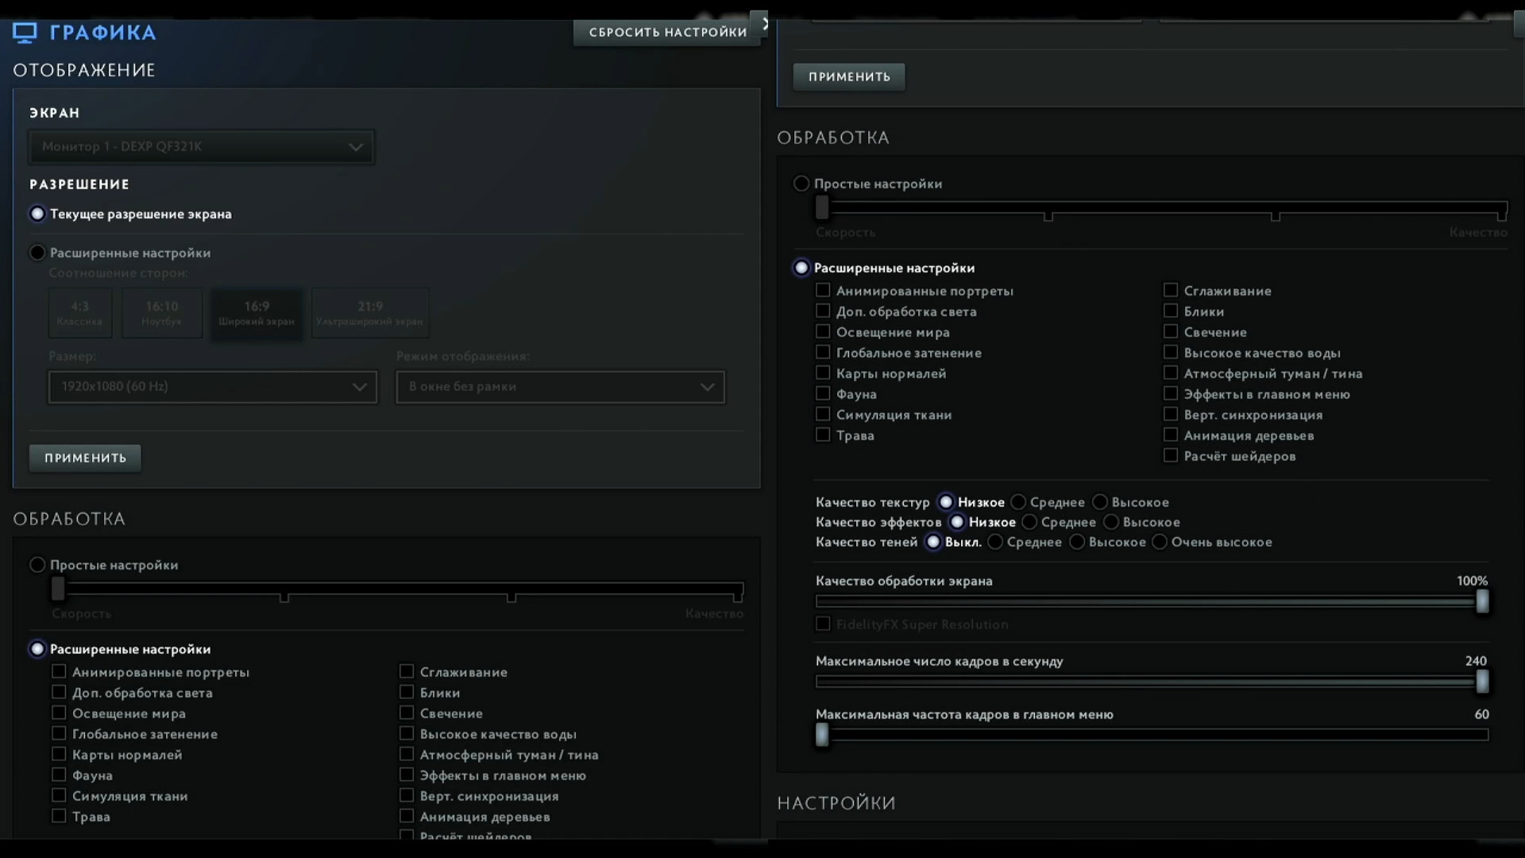Choose the 21:9 ultrawide aspect ratio
Image resolution: width=1525 pixels, height=858 pixels.
coord(369,313)
